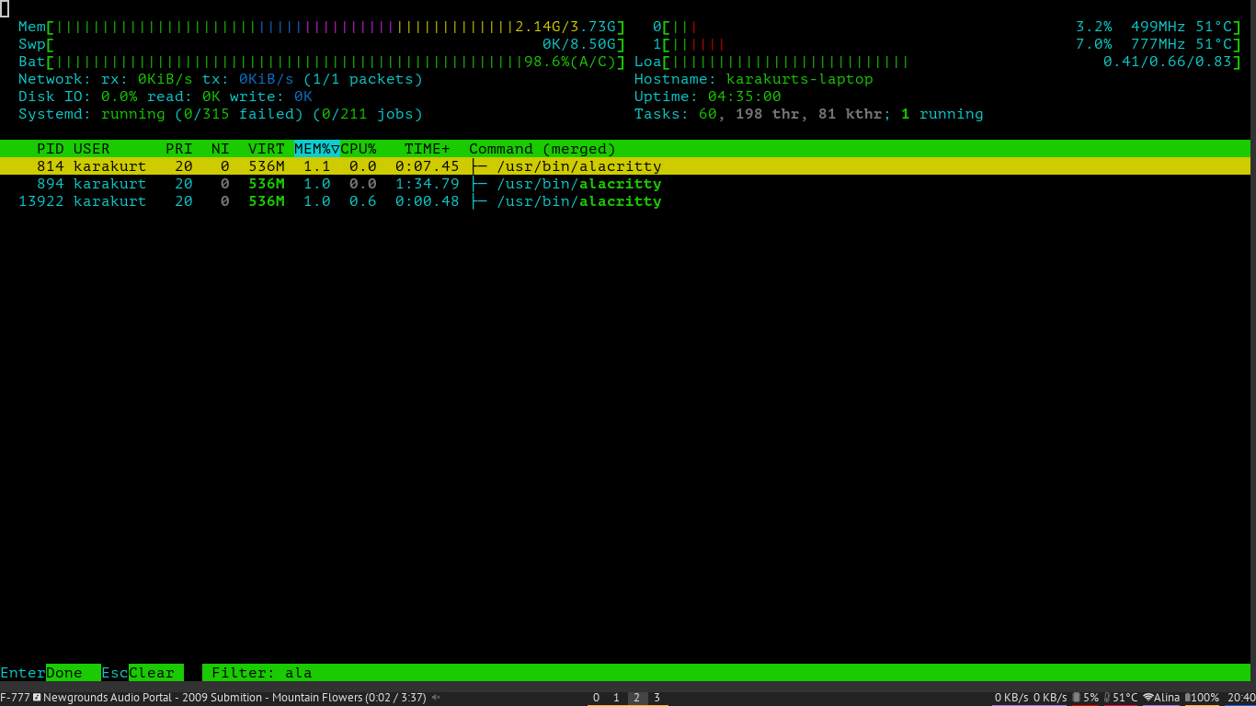Image resolution: width=1256 pixels, height=706 pixels.
Task: Select the process row with PID 13922
Action: coord(625,201)
